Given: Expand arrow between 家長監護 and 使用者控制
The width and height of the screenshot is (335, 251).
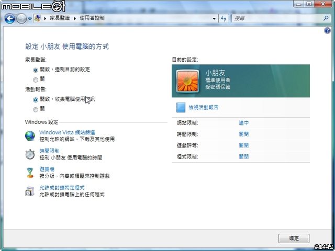Looking at the screenshot, I should pos(75,19).
